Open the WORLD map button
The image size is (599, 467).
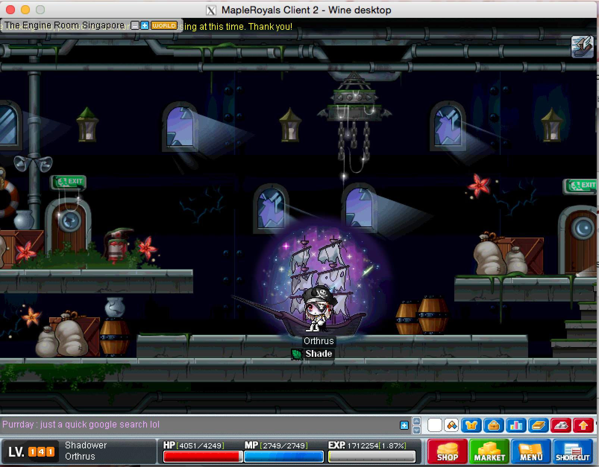coord(164,26)
